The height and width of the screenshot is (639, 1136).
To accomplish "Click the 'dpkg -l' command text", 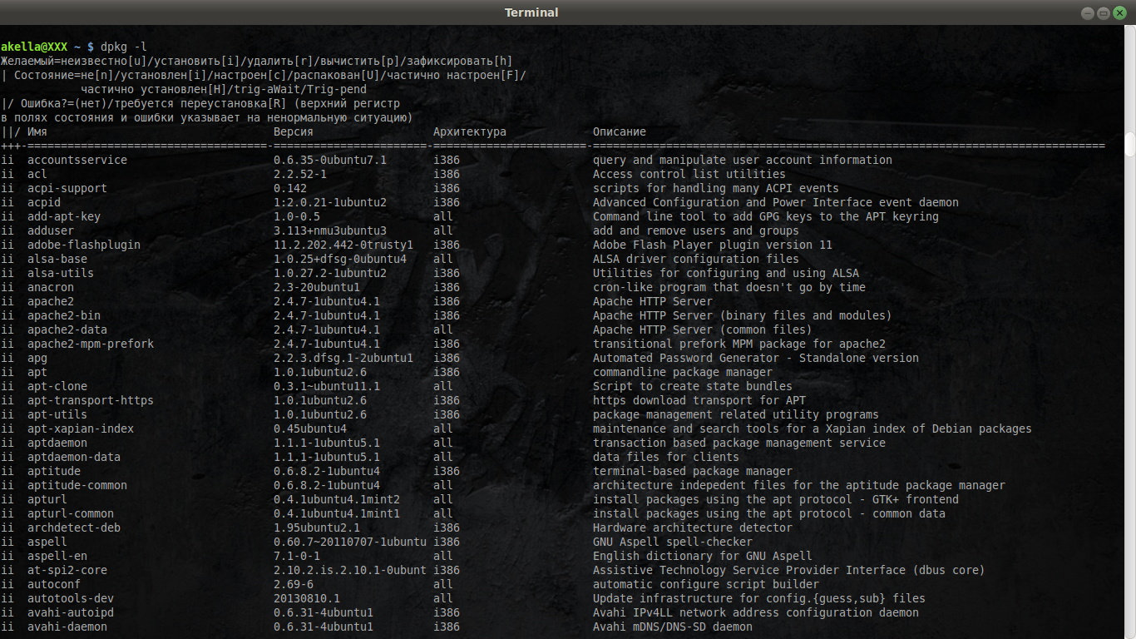I will (124, 47).
